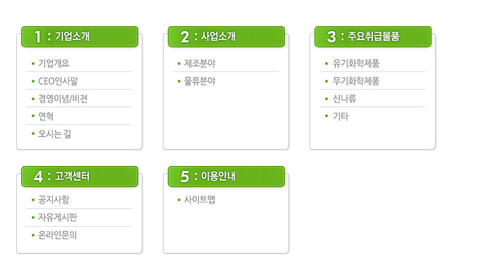This screenshot has width=495, height=274.
Task: Visit the 자유게시판 link
Action: tap(57, 218)
